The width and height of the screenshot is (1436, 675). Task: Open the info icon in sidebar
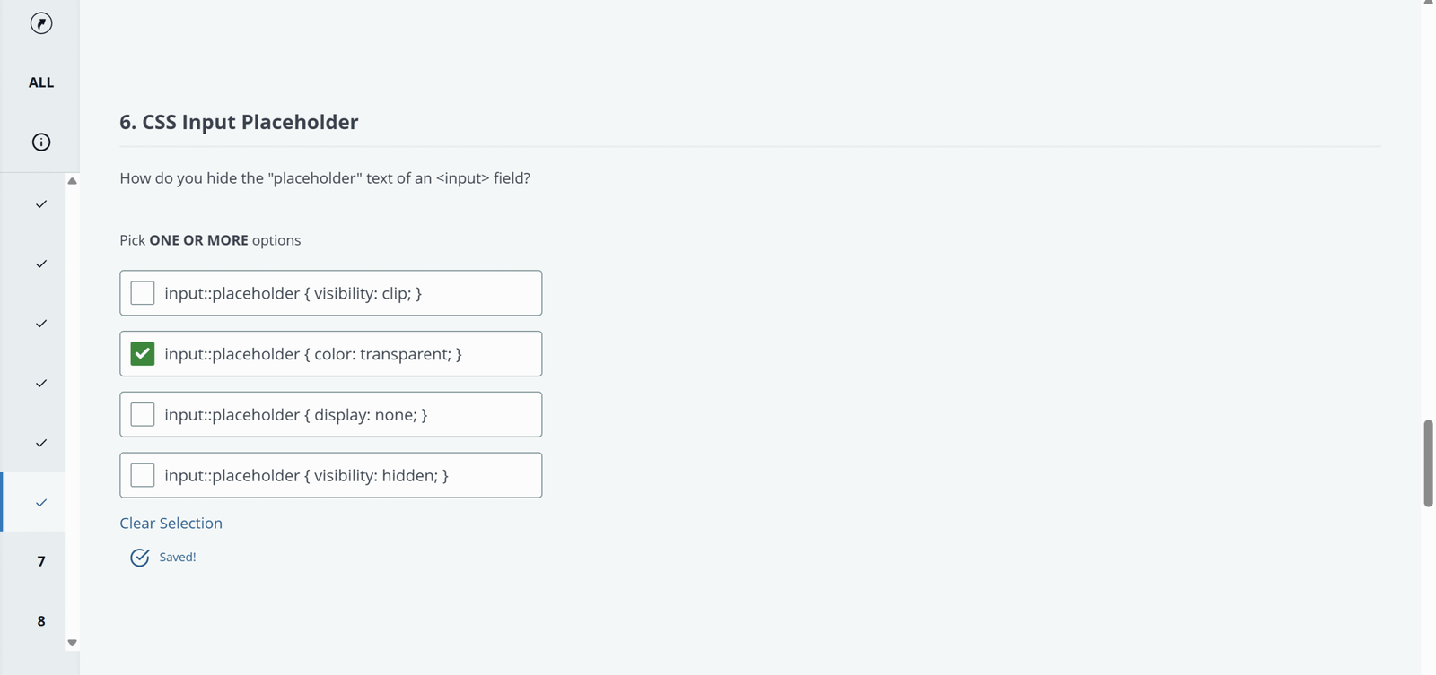[x=41, y=142]
